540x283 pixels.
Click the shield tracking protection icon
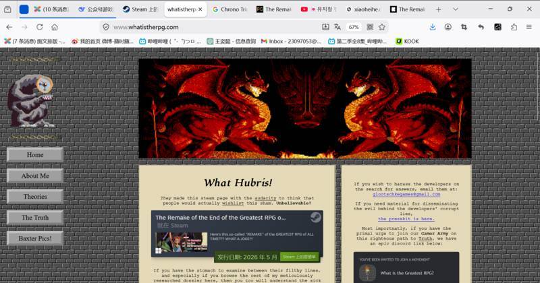106,27
